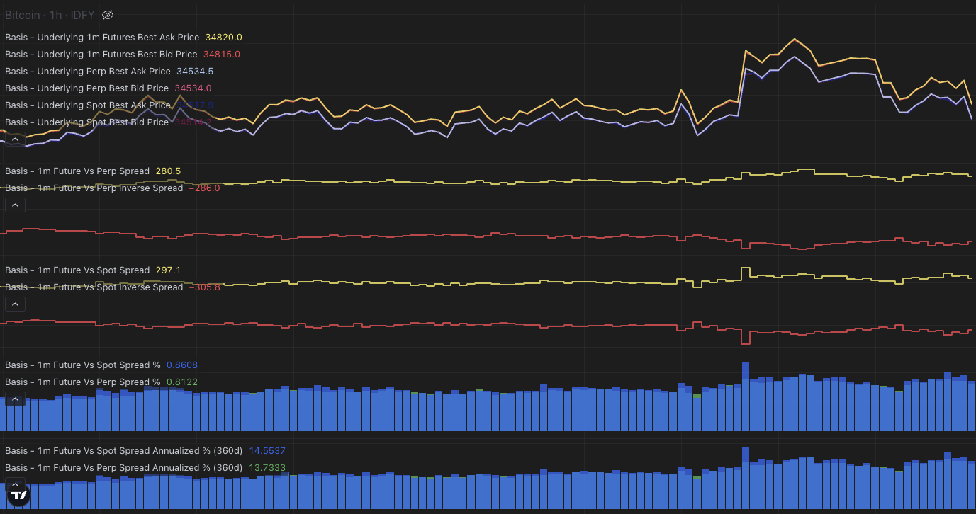The image size is (976, 514).
Task: Click the dark blue value 34517.9
Action: tap(195, 105)
